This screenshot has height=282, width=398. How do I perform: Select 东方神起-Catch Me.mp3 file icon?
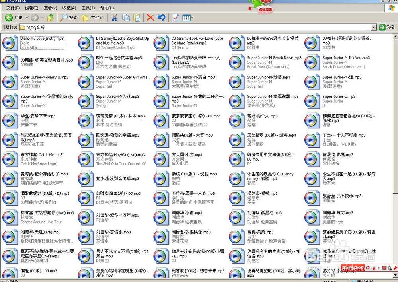point(10,159)
